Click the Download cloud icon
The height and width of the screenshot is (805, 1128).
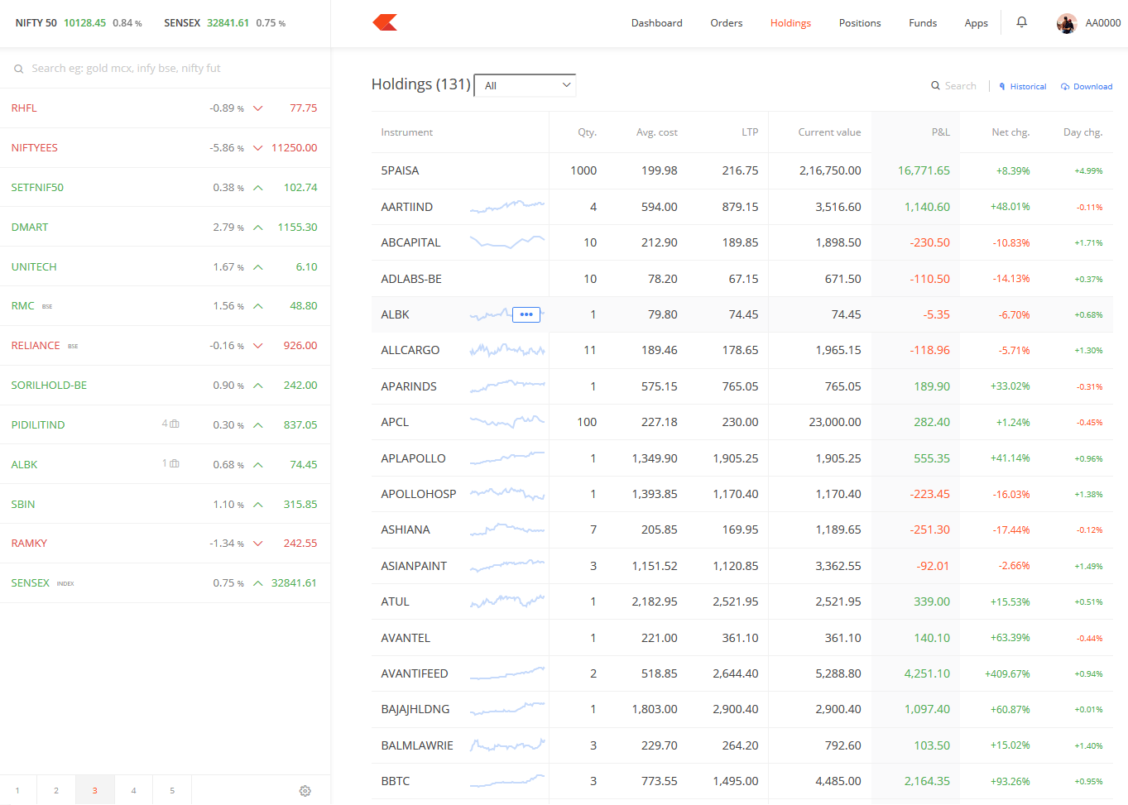pyautogui.click(x=1065, y=86)
